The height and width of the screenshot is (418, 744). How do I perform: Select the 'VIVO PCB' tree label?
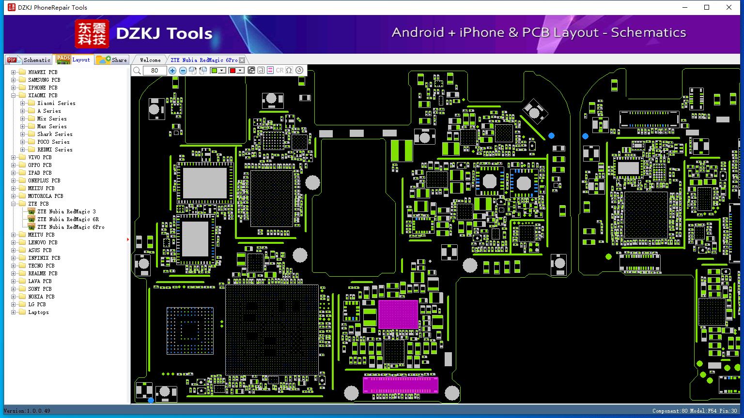tap(40, 157)
